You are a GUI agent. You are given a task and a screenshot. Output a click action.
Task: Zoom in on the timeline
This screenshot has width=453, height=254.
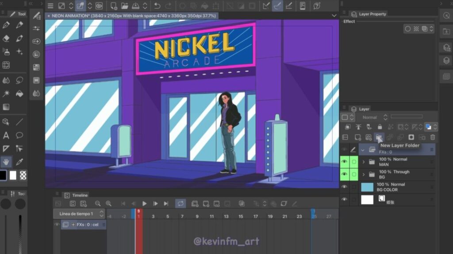108,203
